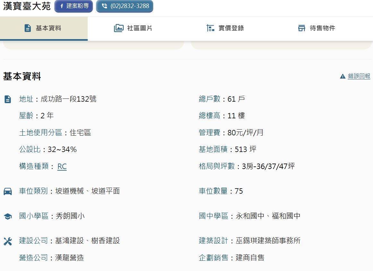Click the phone icon beside (02)2832-3288
The image size is (373, 271).
pos(104,6)
